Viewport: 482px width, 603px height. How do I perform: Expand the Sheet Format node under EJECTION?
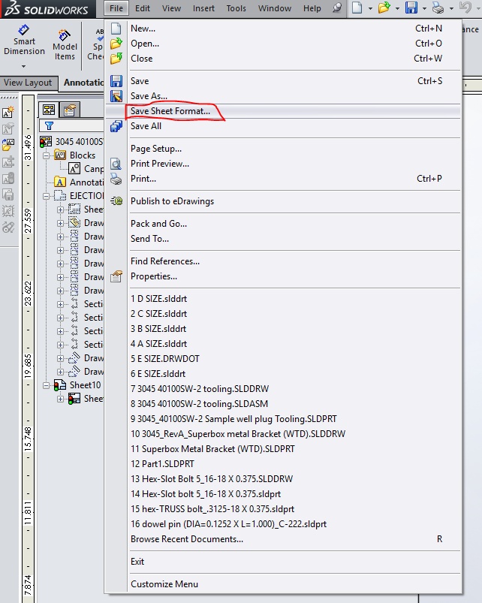coord(60,210)
